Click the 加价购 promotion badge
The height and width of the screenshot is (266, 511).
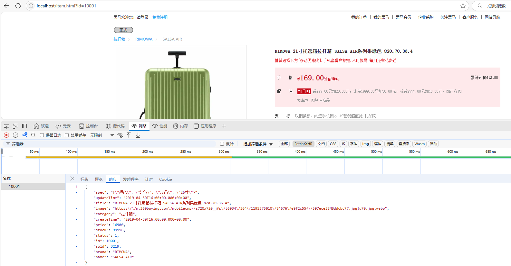click(304, 91)
